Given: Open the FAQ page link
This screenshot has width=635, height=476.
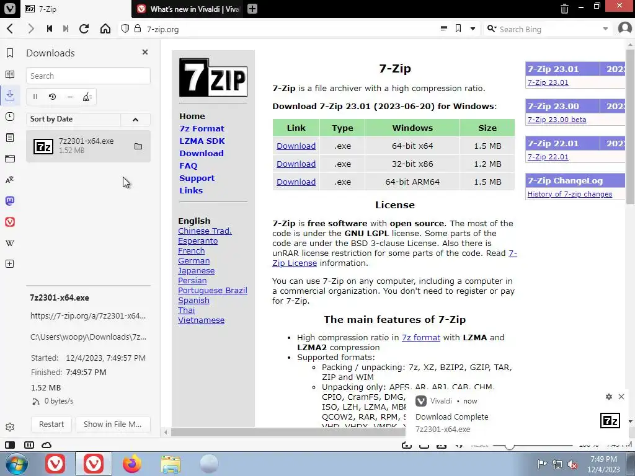Looking at the screenshot, I should coord(189,165).
